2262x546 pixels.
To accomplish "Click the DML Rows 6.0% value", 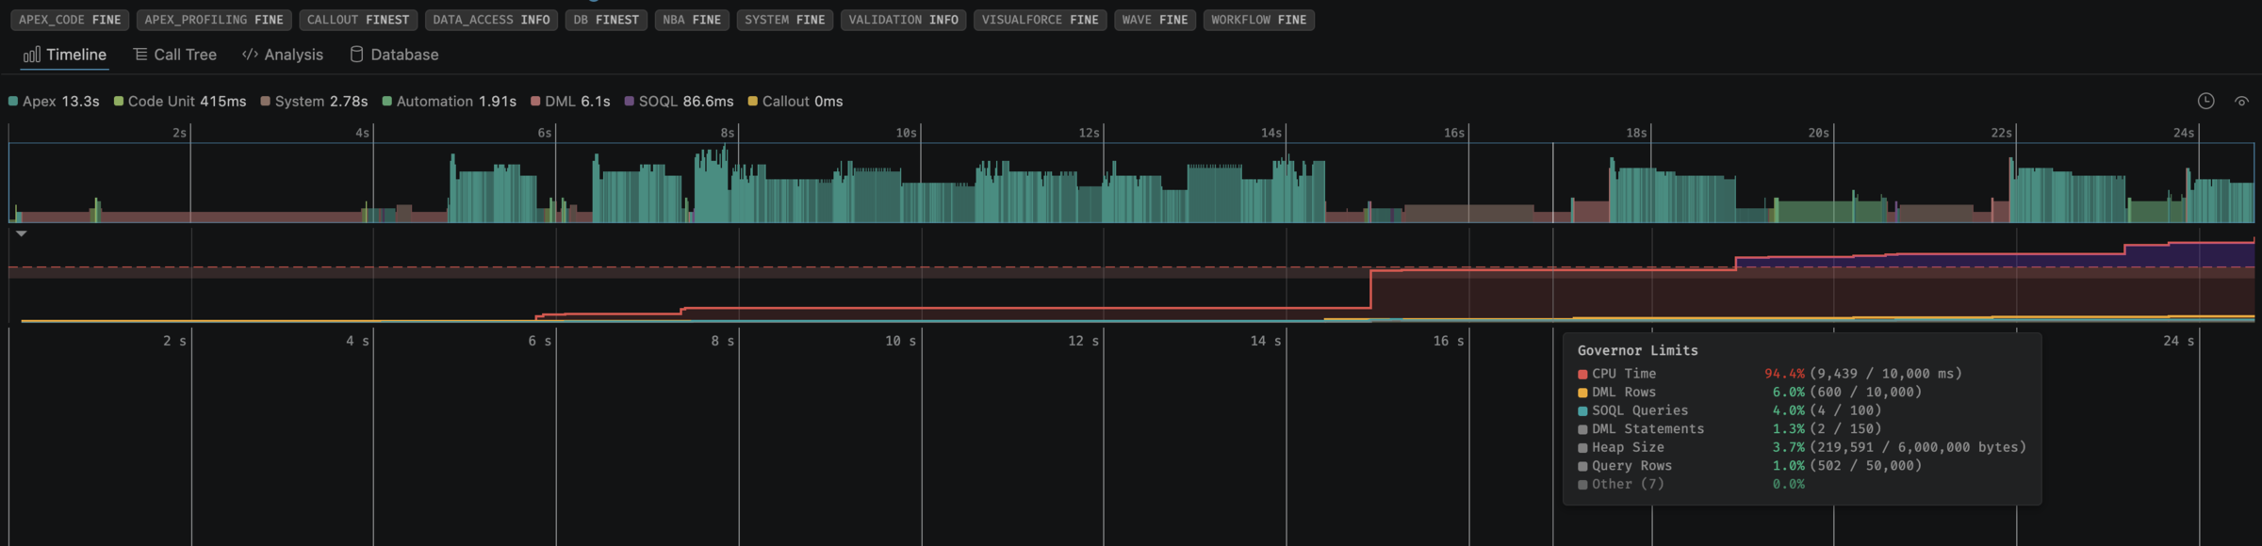I will tap(1788, 392).
